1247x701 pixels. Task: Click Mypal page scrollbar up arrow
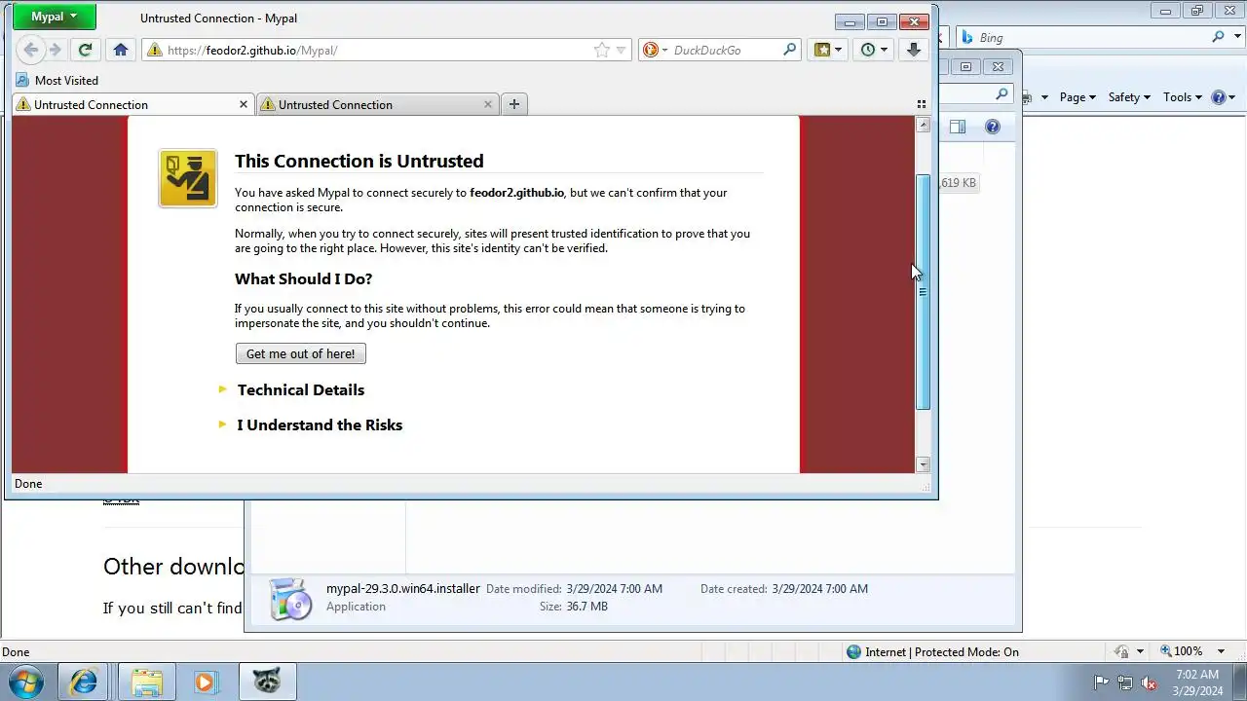(923, 125)
